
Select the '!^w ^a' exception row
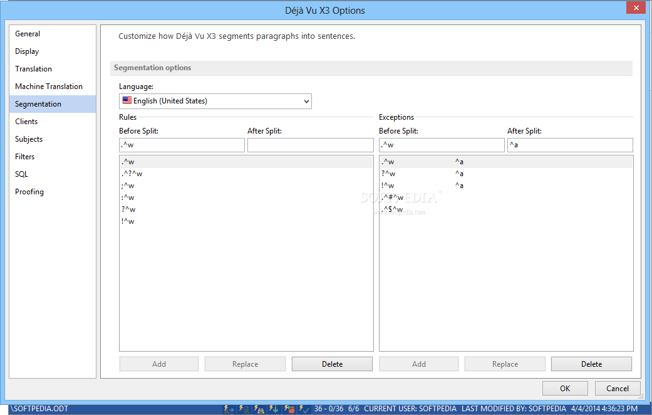pos(506,186)
